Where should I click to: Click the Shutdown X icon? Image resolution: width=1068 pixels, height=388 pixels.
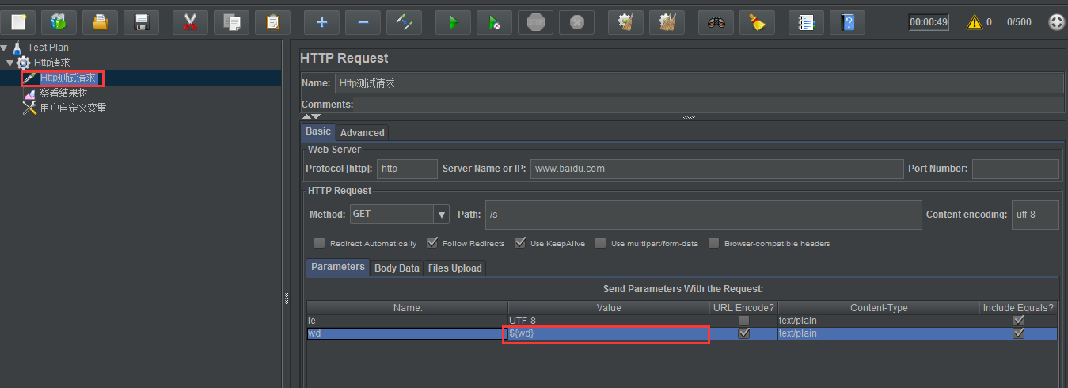[x=576, y=22]
